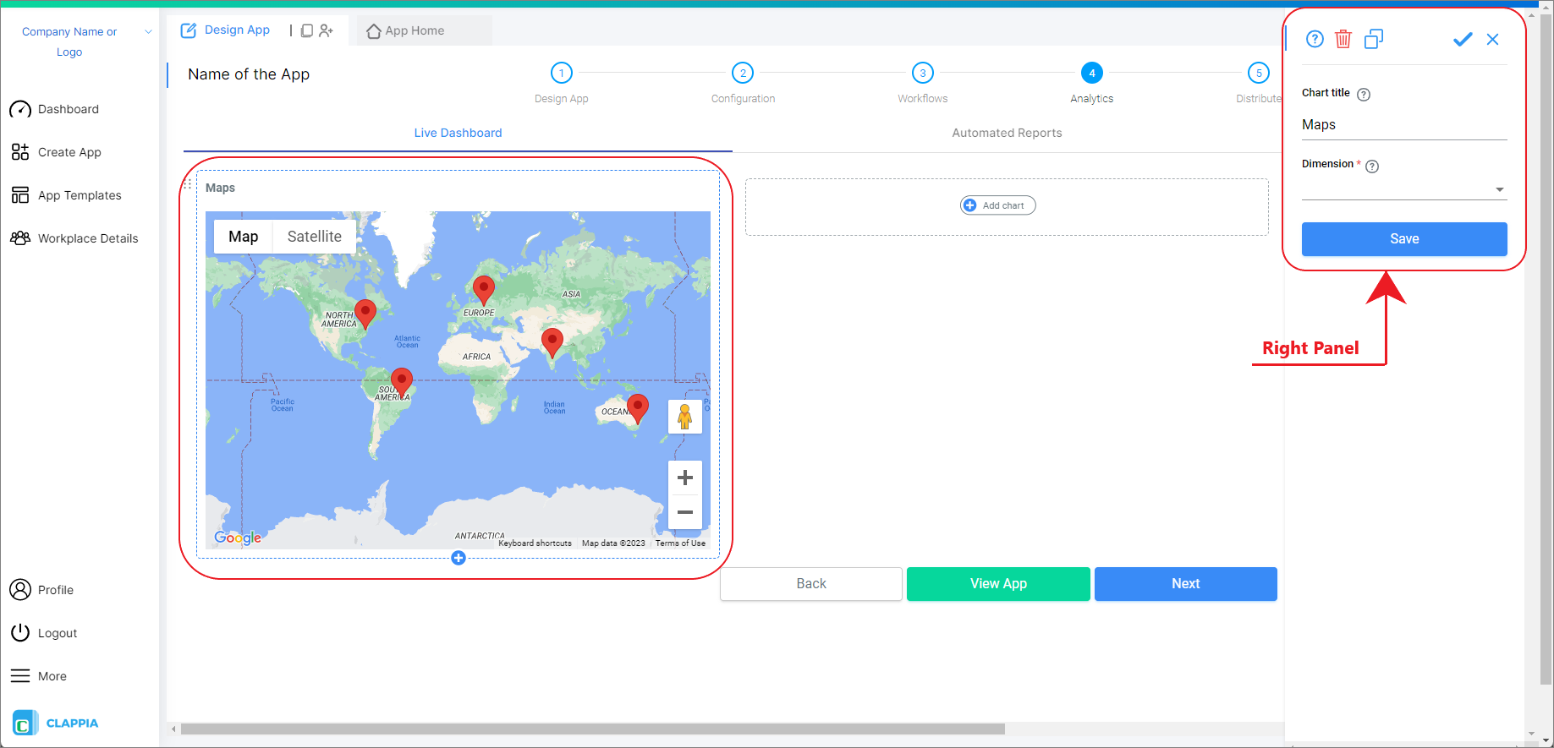The height and width of the screenshot is (748, 1554).
Task: Open the Design App tab
Action: pyautogui.click(x=226, y=30)
